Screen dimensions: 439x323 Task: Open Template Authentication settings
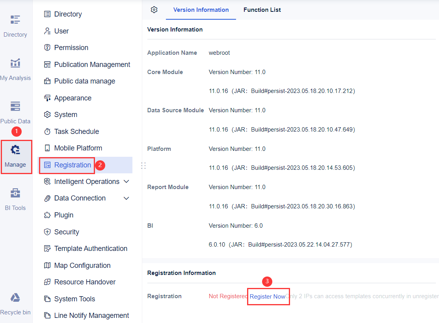pos(91,248)
